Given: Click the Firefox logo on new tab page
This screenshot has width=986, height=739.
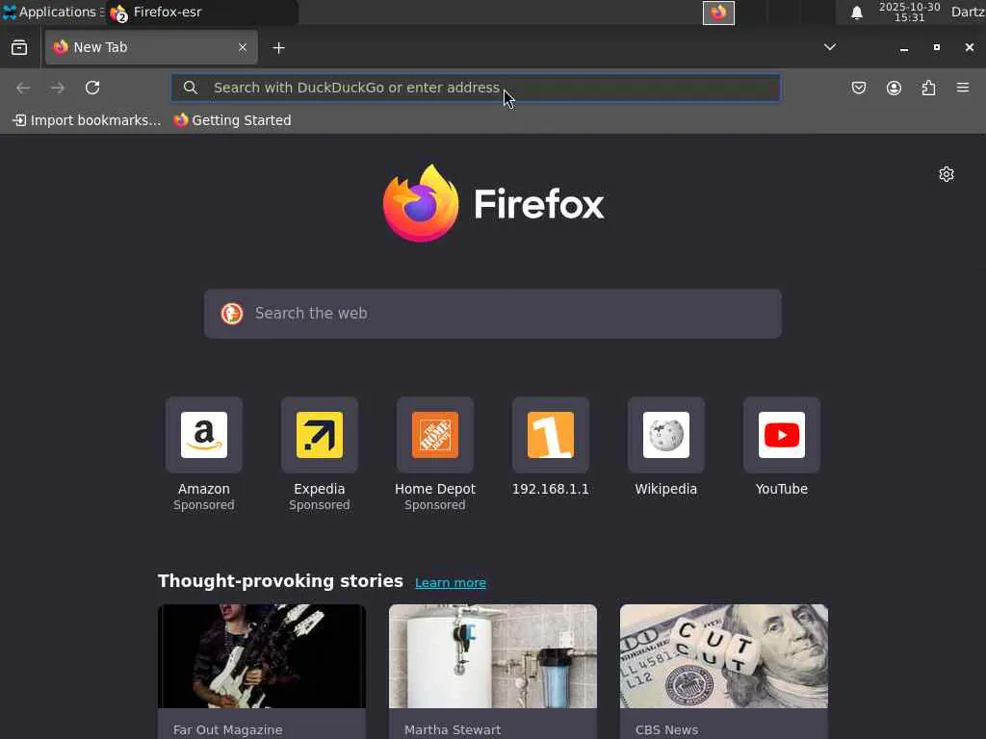Looking at the screenshot, I should coord(493,203).
